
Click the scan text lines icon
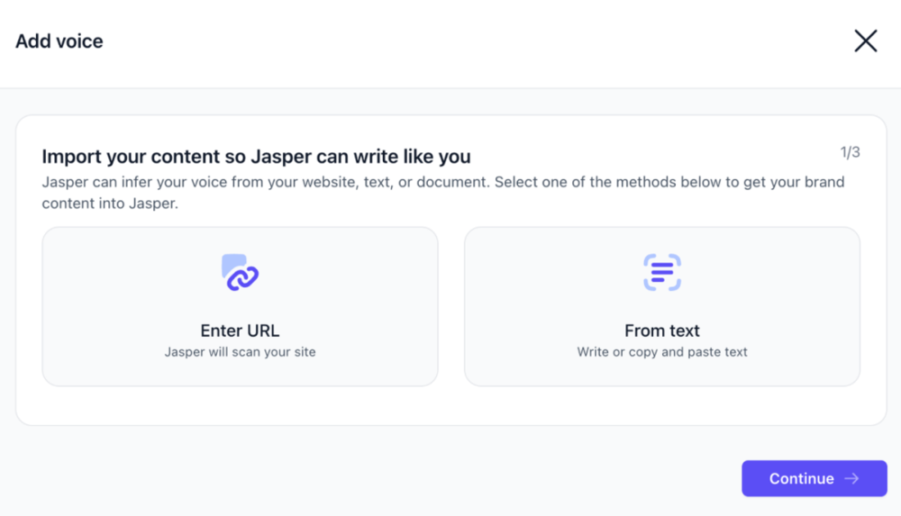coord(662,272)
